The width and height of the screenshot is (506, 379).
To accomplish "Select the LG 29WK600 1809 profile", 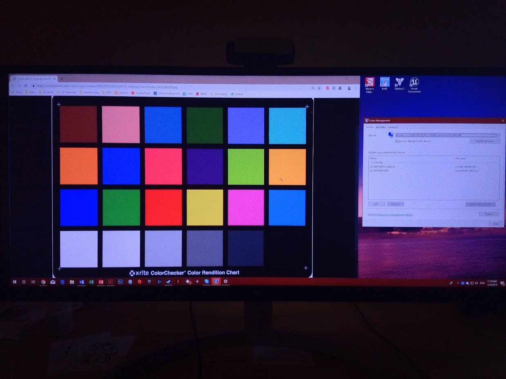I will (x=379, y=171).
